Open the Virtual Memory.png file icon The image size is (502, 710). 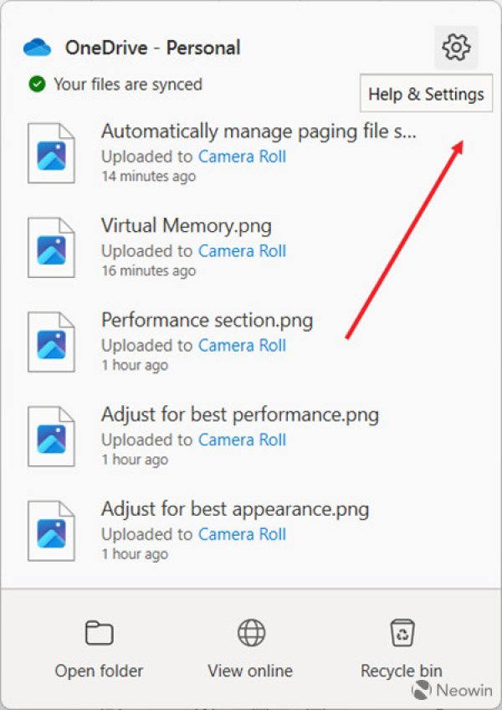(51, 248)
